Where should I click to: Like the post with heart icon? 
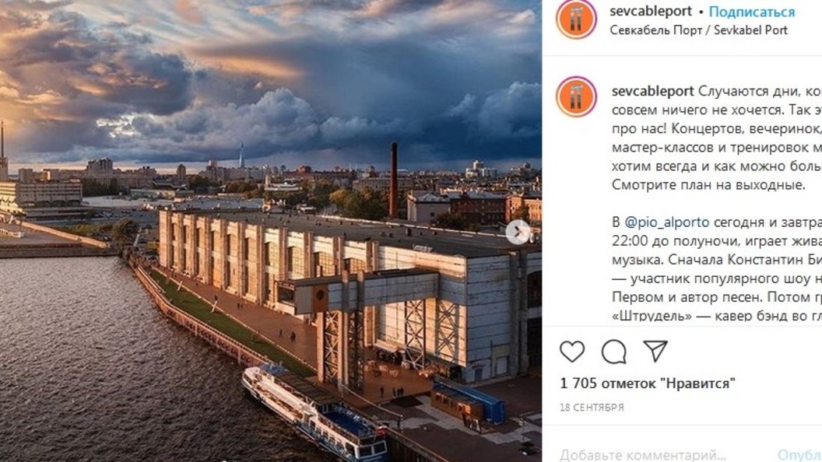coord(572,352)
